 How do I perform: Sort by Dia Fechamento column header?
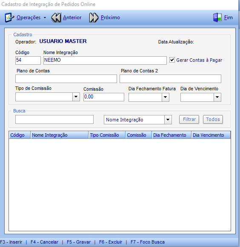[171, 135]
